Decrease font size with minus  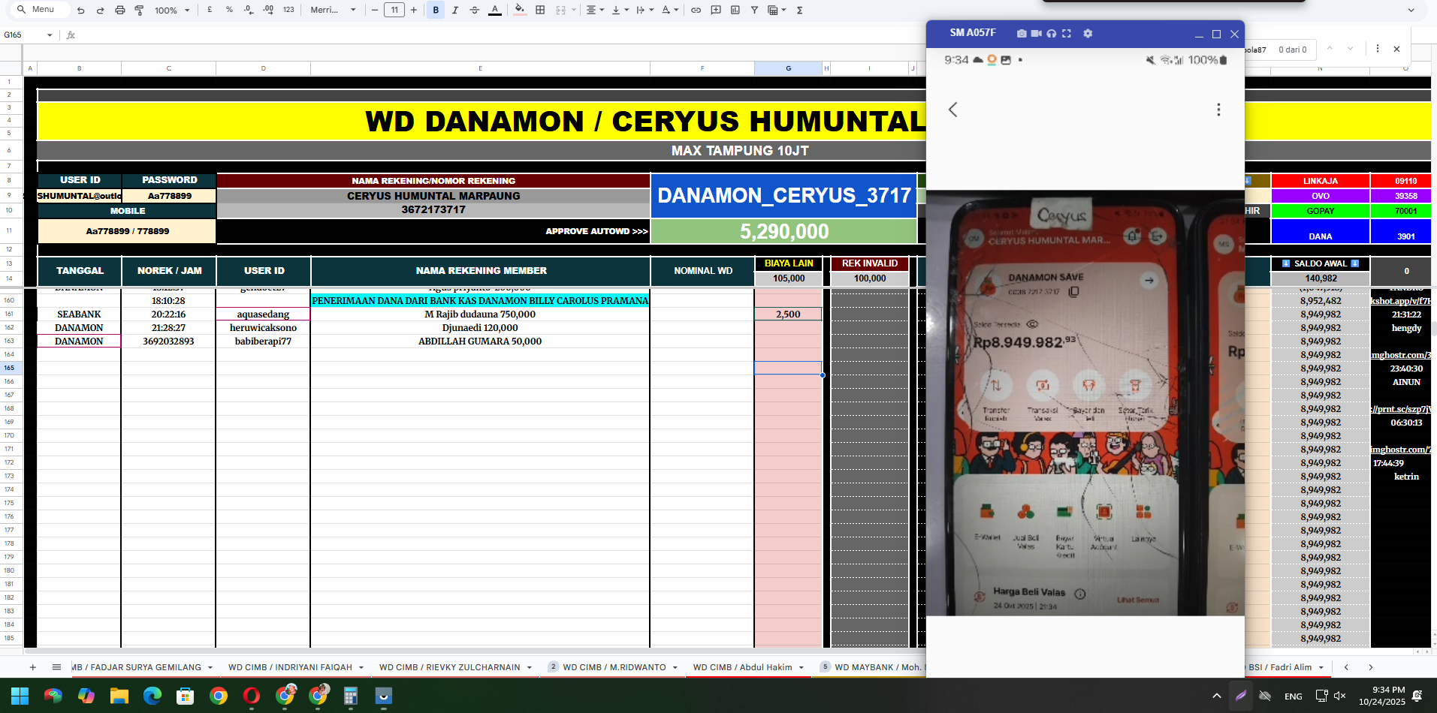(375, 10)
